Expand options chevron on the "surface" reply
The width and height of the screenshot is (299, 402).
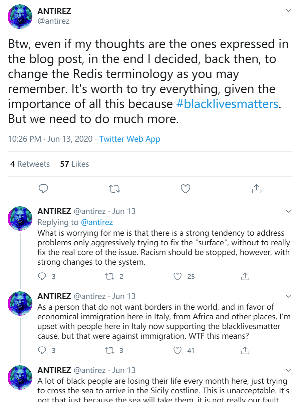(x=288, y=211)
